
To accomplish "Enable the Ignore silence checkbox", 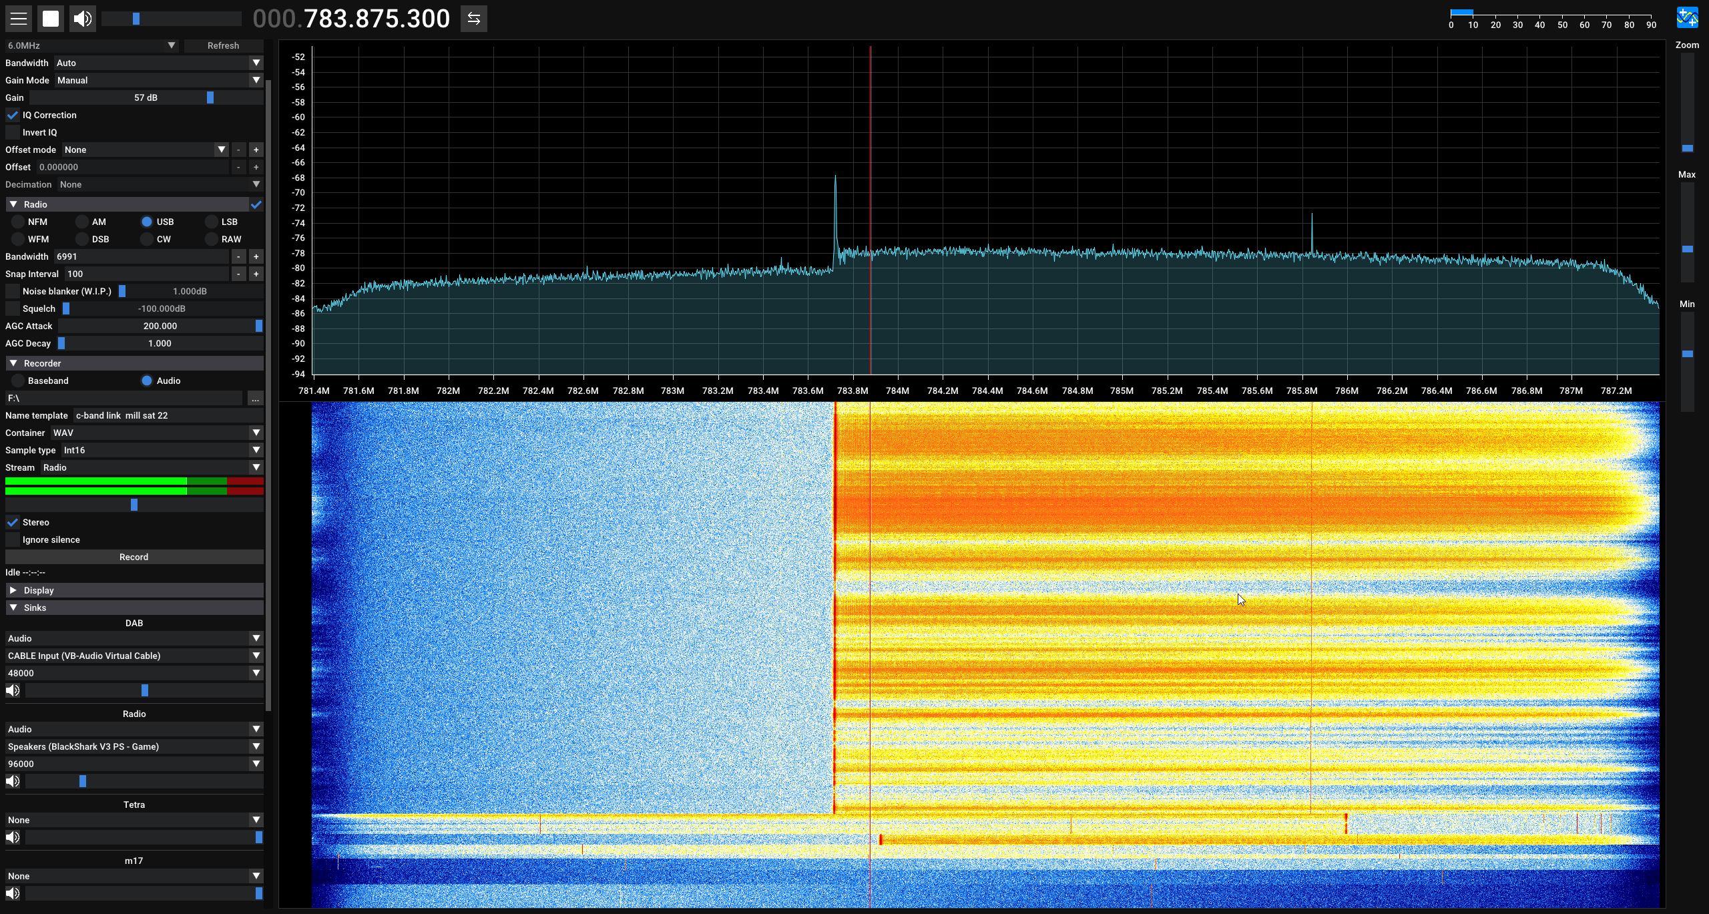I will click(13, 539).
